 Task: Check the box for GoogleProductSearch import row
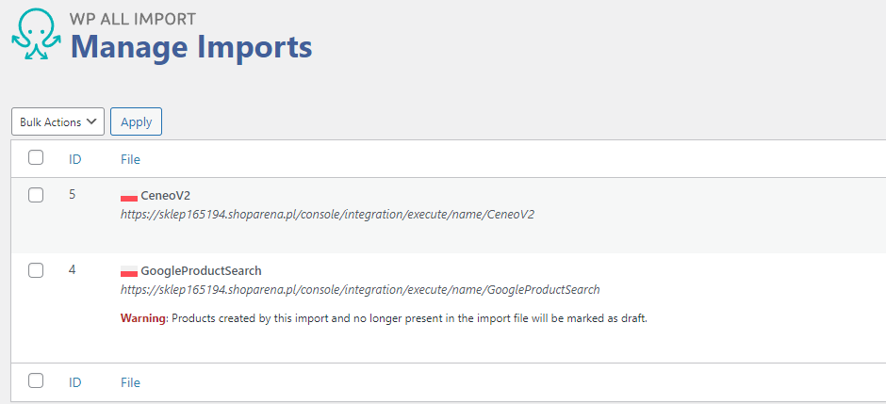tap(36, 271)
